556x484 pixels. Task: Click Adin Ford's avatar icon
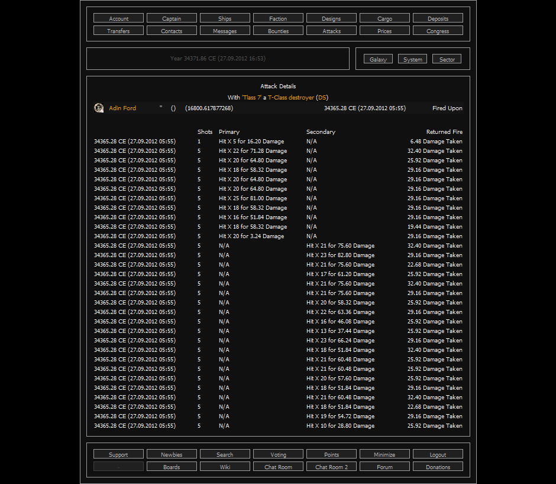click(x=99, y=108)
